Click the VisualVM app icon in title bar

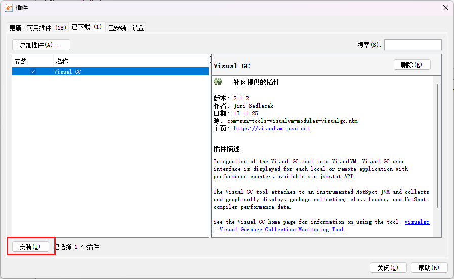click(9, 8)
